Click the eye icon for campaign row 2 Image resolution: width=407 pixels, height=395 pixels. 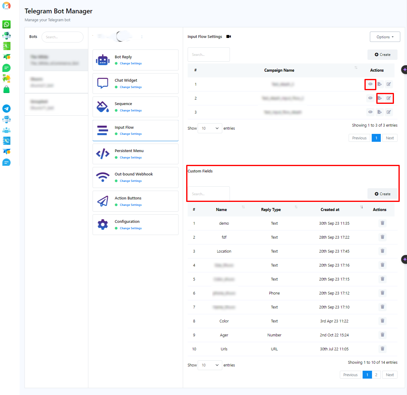[370, 98]
